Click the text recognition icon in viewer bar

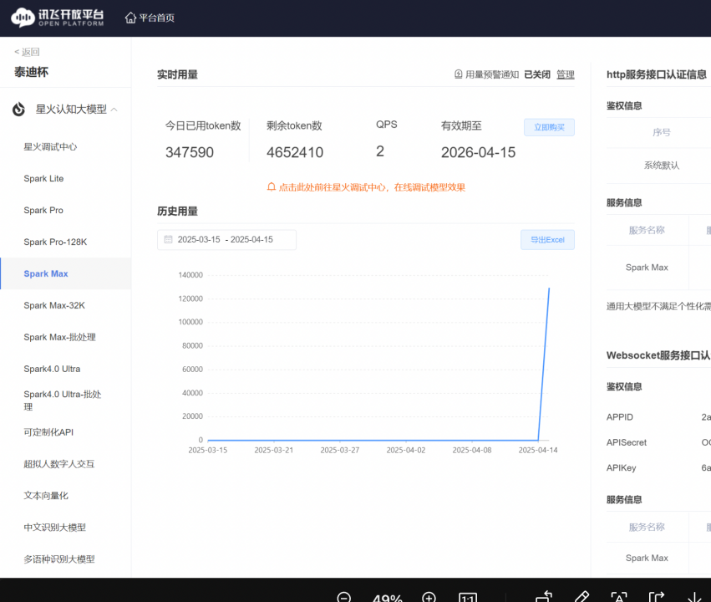tap(619, 598)
